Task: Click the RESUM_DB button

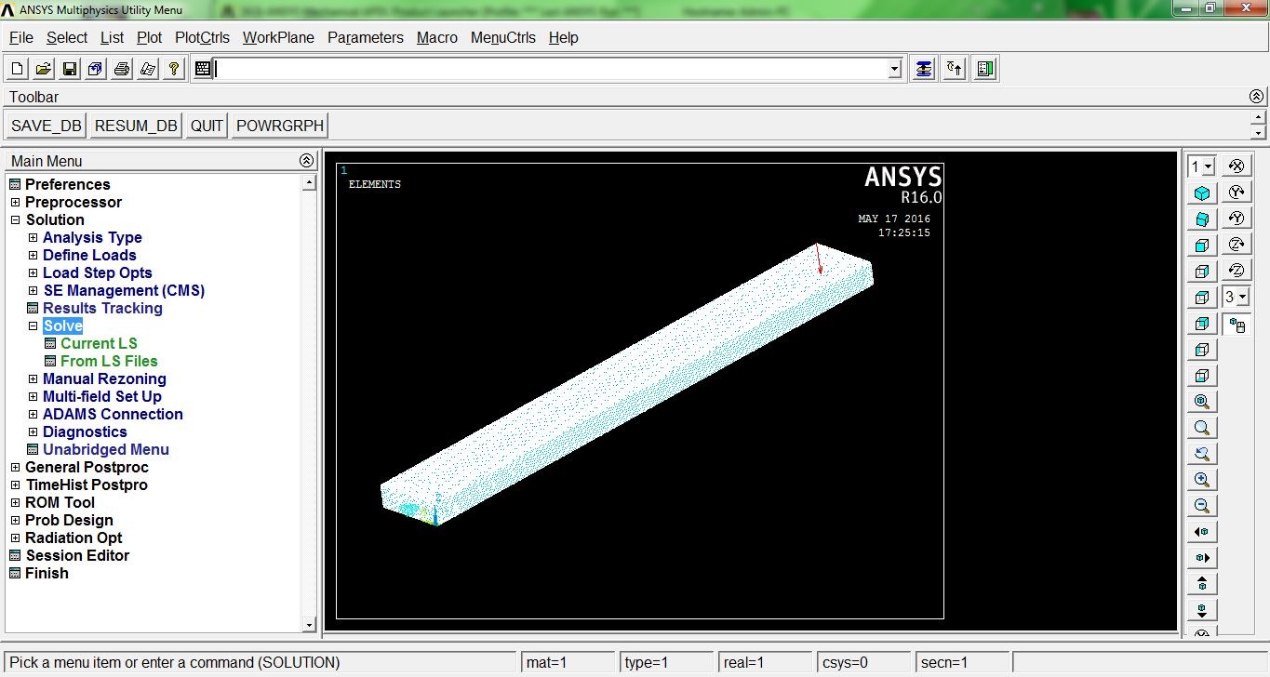Action: coord(136,126)
